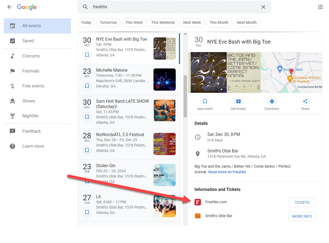The image size is (329, 243).
Task: Click scrollbar up arrow of details panel
Action: click(x=185, y=34)
